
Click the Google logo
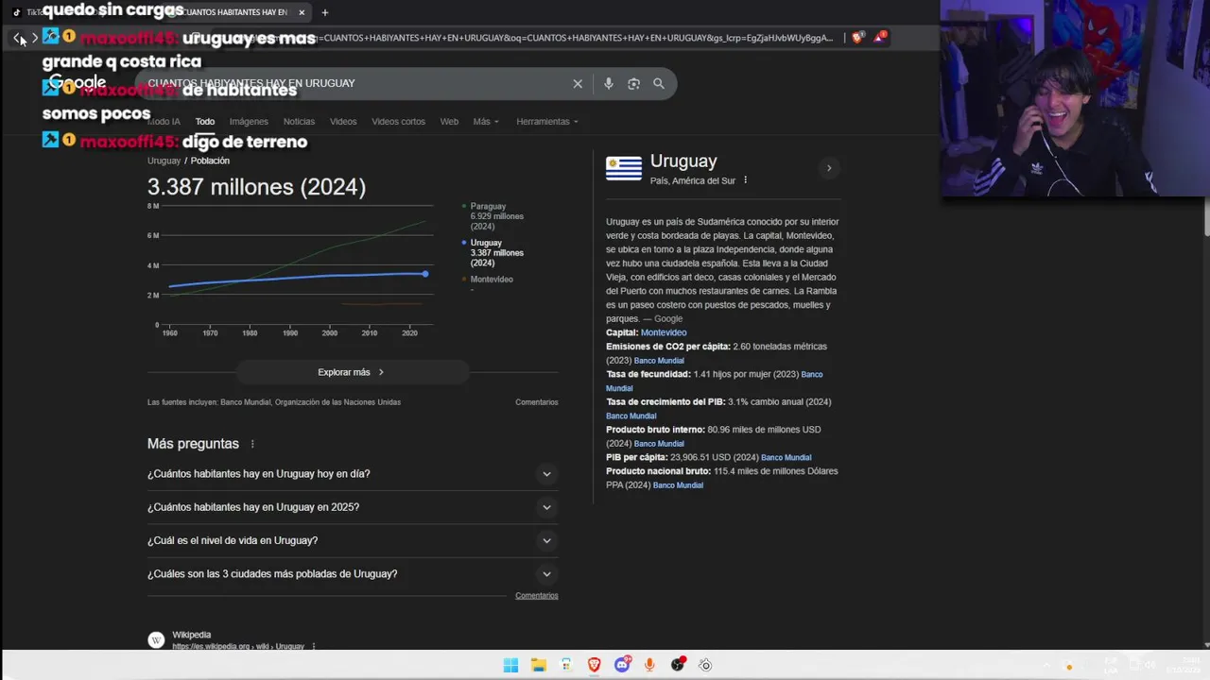[78, 83]
